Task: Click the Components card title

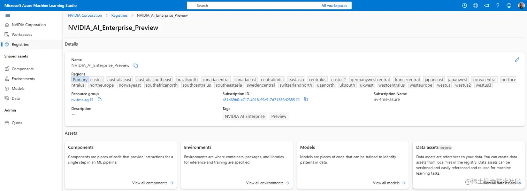Action: tap(81, 148)
